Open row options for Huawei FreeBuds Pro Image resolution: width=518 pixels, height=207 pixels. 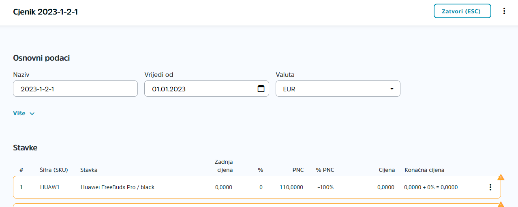pos(490,187)
